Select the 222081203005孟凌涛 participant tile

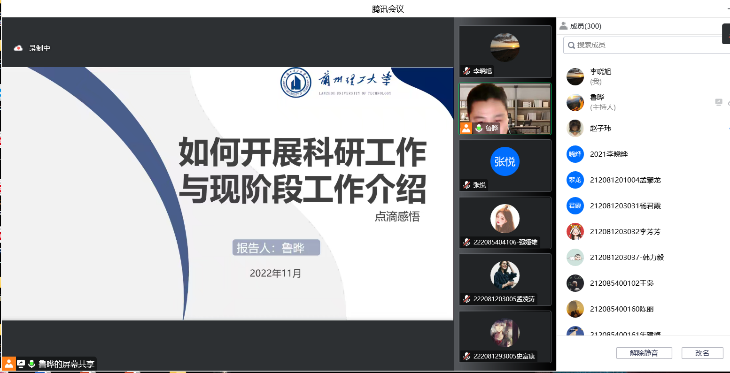[x=505, y=279]
